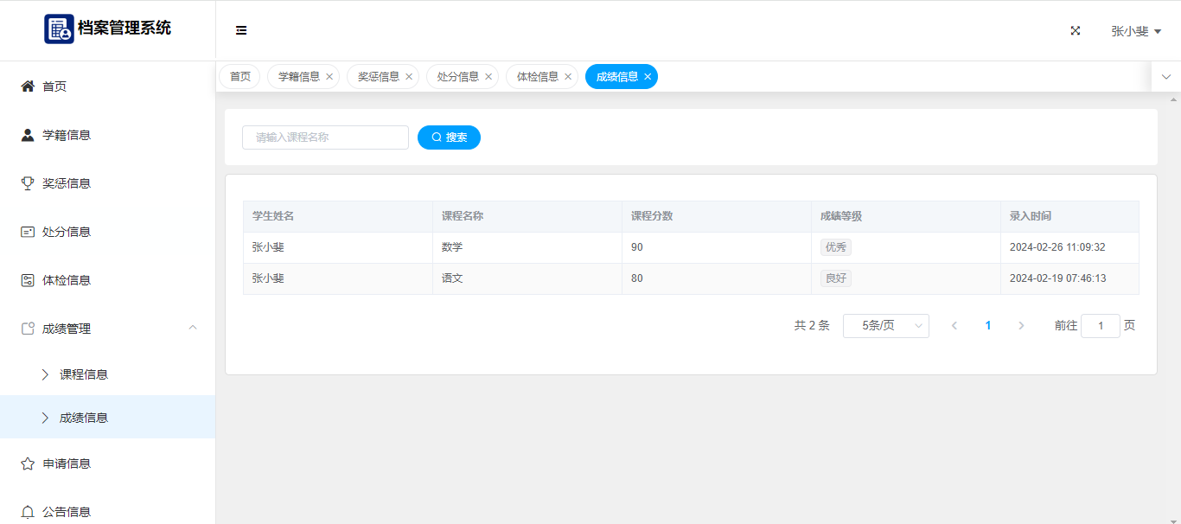Viewport: 1181px width, 524px height.
Task: Collapse the 成绩管理 submenu
Action: pyautogui.click(x=193, y=328)
